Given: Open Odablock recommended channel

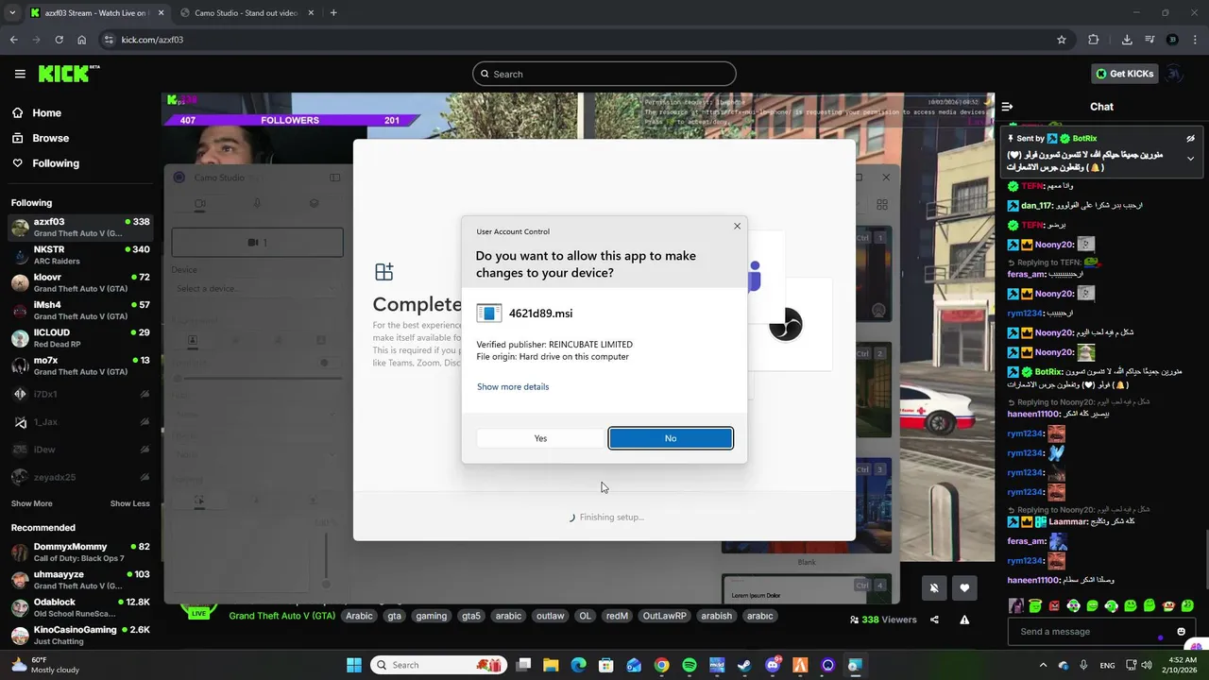Looking at the screenshot, I should 80,607.
